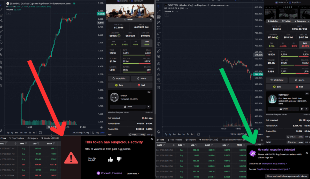Filter the $BAN amount column
This screenshot has width=310, height=179.
54,143
